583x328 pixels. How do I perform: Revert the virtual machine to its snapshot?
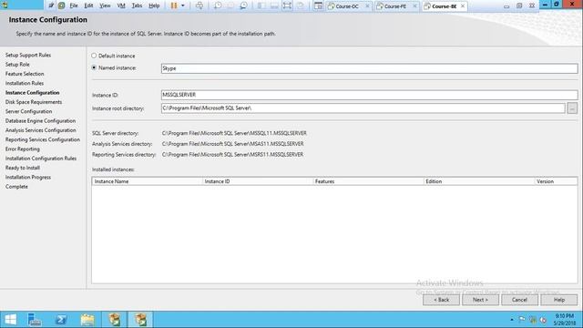point(230,5)
